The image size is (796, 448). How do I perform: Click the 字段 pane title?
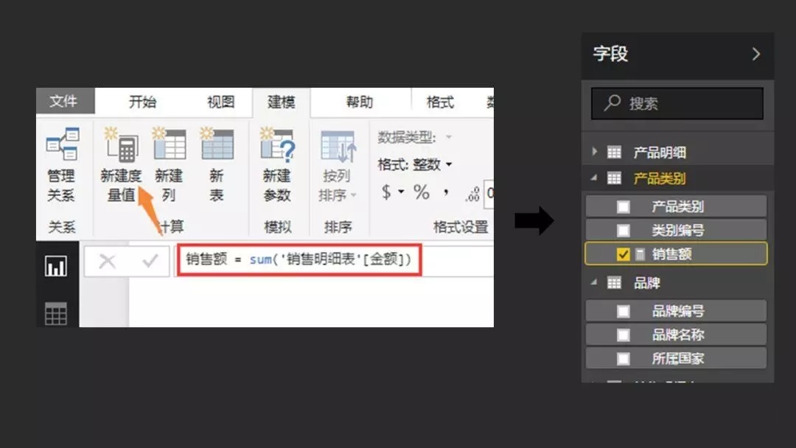click(x=611, y=53)
